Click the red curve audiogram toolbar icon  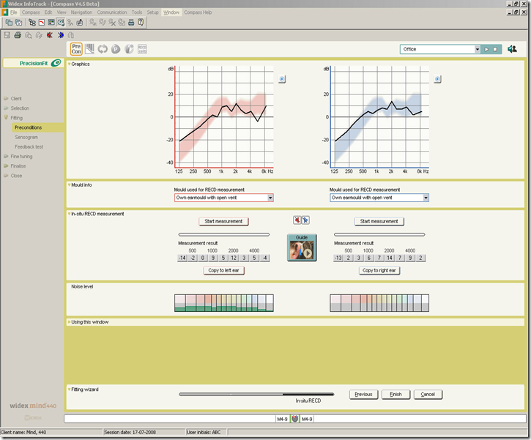pos(42,23)
